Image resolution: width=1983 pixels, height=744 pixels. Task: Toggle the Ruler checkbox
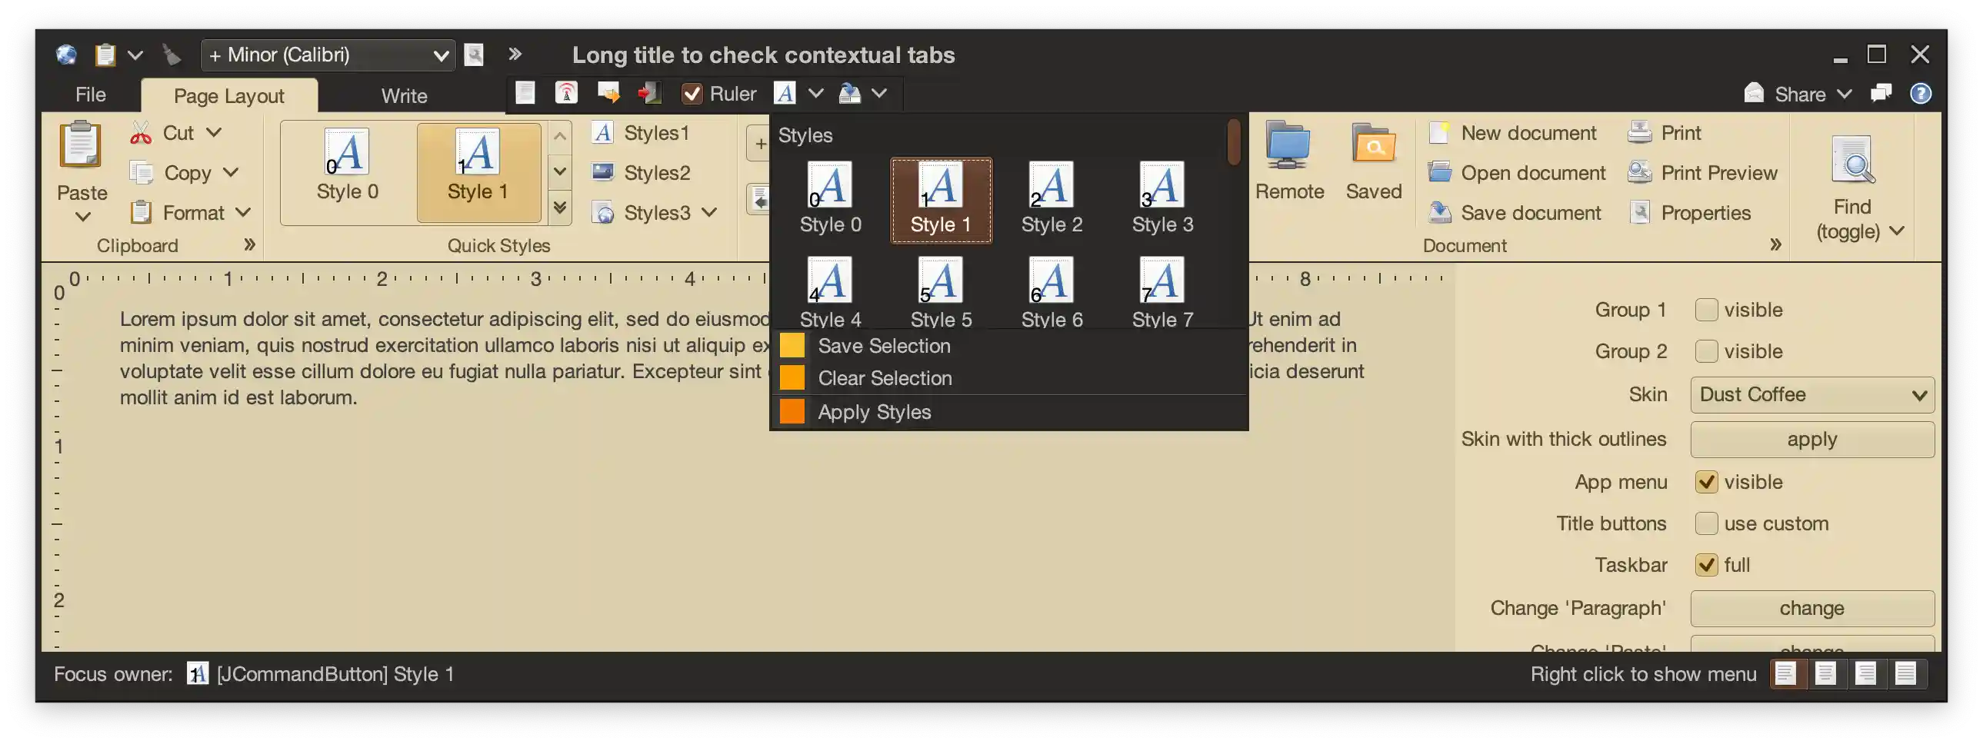(x=692, y=94)
